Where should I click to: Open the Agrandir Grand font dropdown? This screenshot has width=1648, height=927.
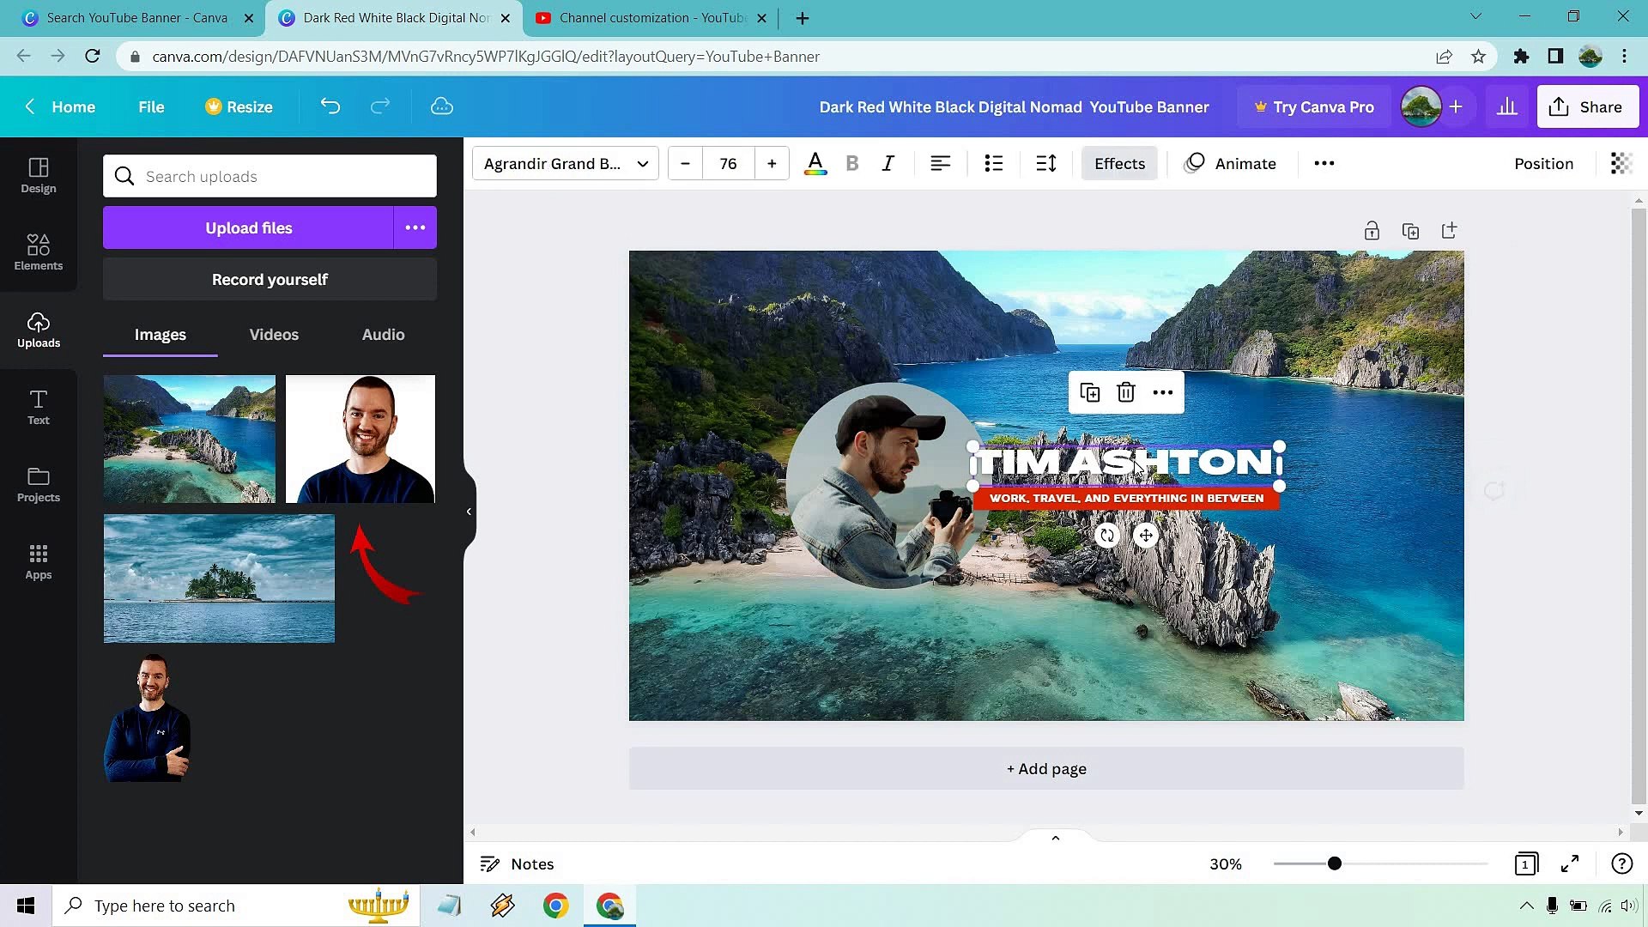point(564,163)
